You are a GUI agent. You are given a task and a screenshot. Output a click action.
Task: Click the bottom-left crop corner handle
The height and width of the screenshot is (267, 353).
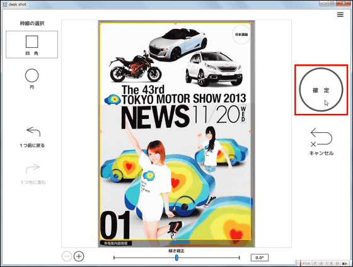pos(100,240)
